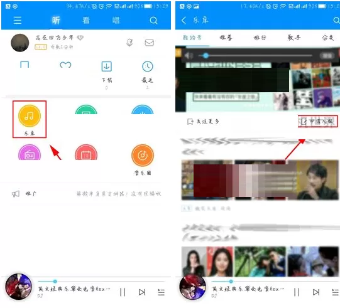Open the 最近 recent clock icon
340x308 pixels.
(148, 66)
